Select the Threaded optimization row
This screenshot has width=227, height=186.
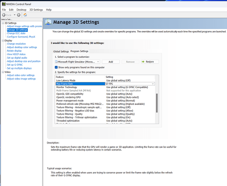[105, 121]
